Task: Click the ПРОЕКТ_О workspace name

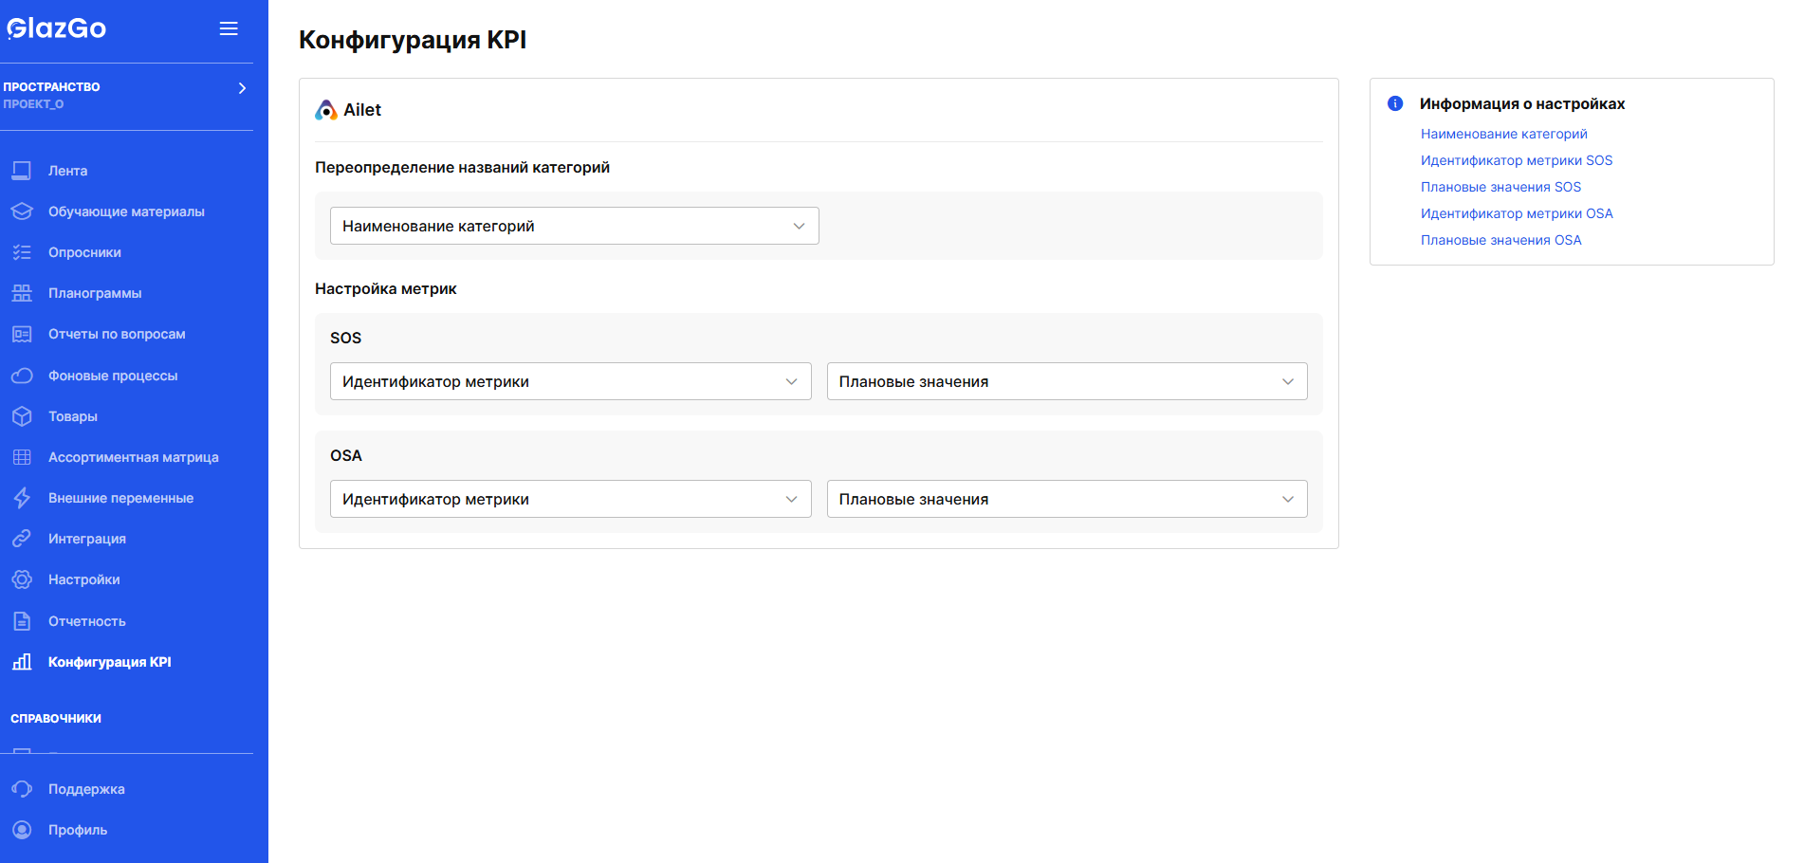Action: [33, 104]
